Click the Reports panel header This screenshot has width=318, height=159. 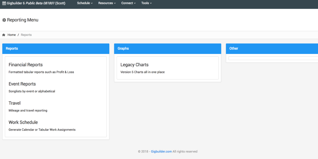56,49
